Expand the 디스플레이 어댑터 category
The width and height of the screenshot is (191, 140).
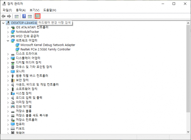click(x=8, y=58)
